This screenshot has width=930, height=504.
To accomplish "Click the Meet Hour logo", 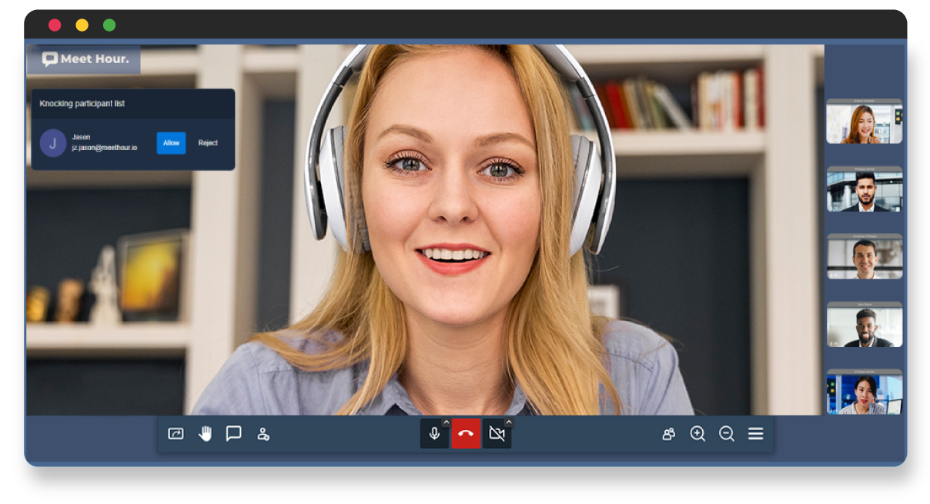I will point(85,59).
